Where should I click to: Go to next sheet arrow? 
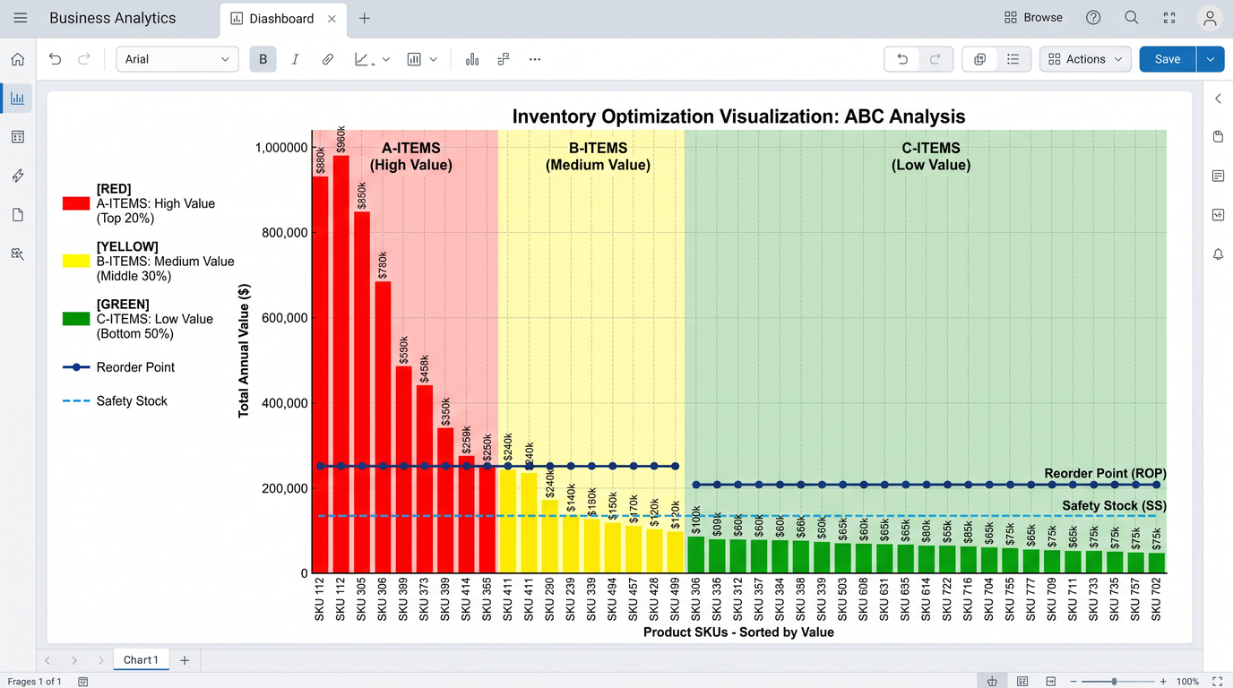(x=74, y=660)
